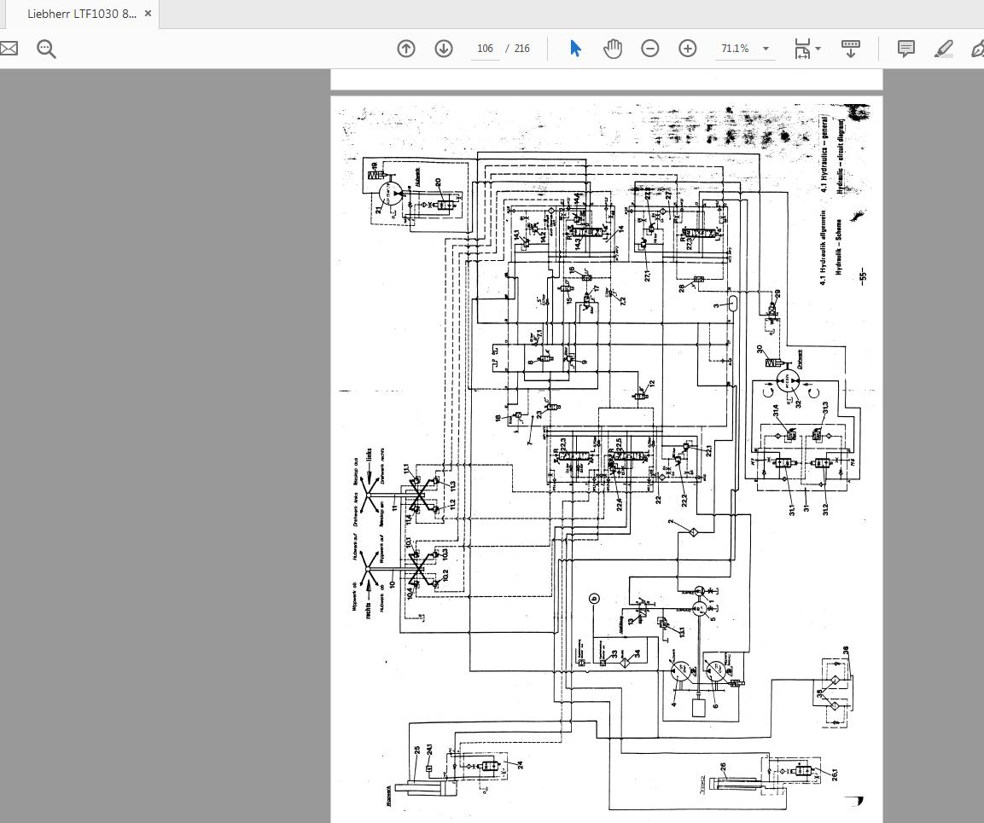The height and width of the screenshot is (823, 984).
Task: Click the hydraulic circuit diagram page
Action: click(x=606, y=459)
